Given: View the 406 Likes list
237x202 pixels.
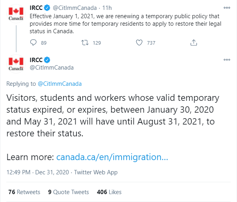Looking at the screenshot, I should [109, 192].
